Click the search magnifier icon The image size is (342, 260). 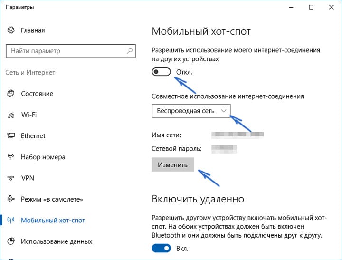pos(130,51)
